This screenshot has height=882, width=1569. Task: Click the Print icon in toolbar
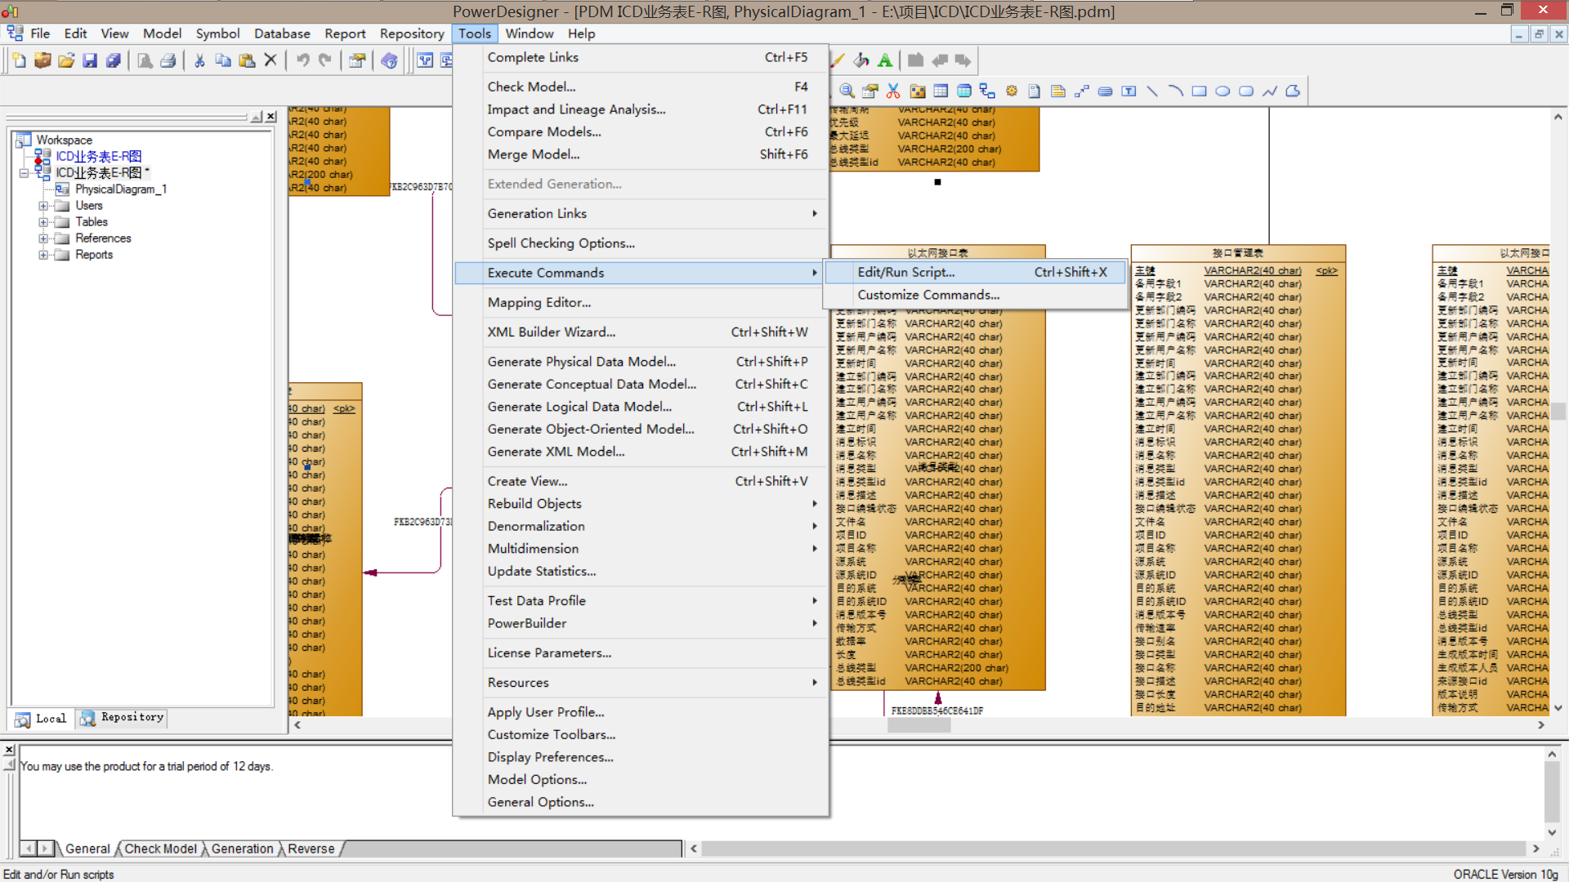click(x=168, y=60)
